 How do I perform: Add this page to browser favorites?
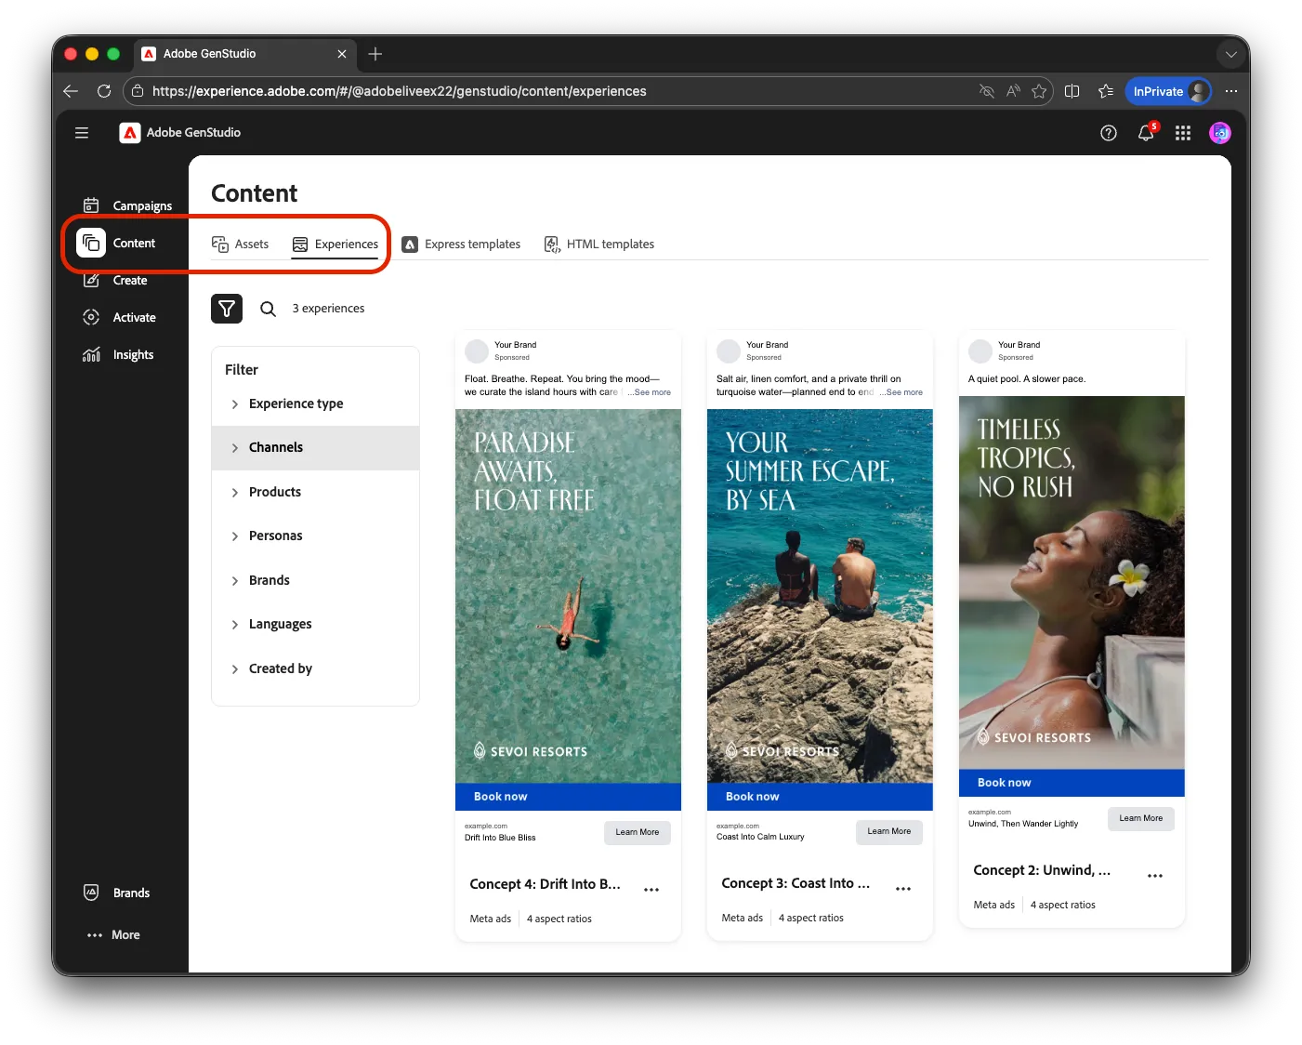(x=1039, y=91)
